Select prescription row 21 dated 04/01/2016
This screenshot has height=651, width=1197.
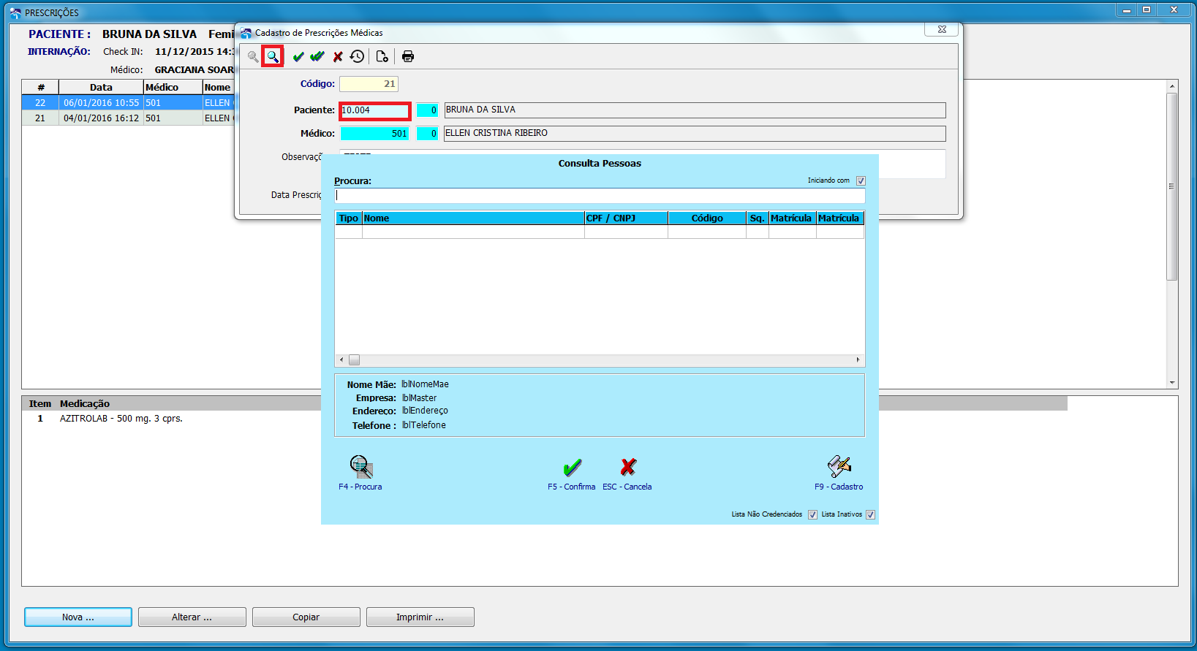tap(128, 118)
